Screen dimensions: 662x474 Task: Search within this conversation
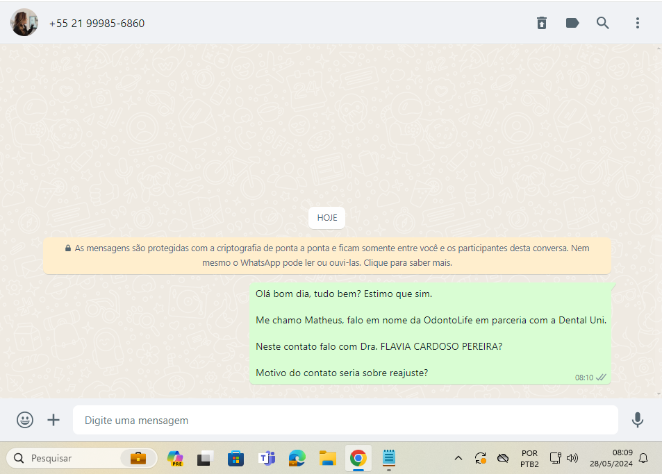click(x=602, y=23)
